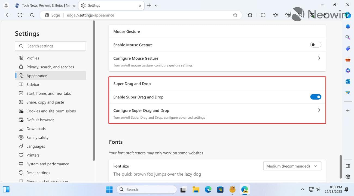Click the Search settings input field
The height and width of the screenshot is (196, 354).
50,46
